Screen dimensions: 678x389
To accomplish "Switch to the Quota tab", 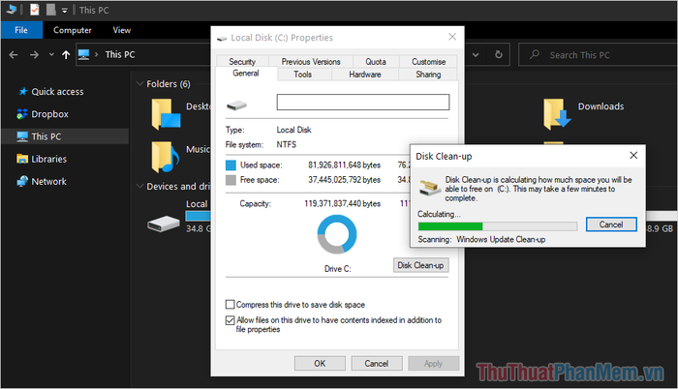I will pyautogui.click(x=376, y=61).
